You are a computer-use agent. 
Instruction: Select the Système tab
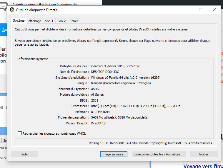pos(19,20)
